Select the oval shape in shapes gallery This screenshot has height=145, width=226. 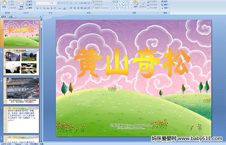coord(128,2)
